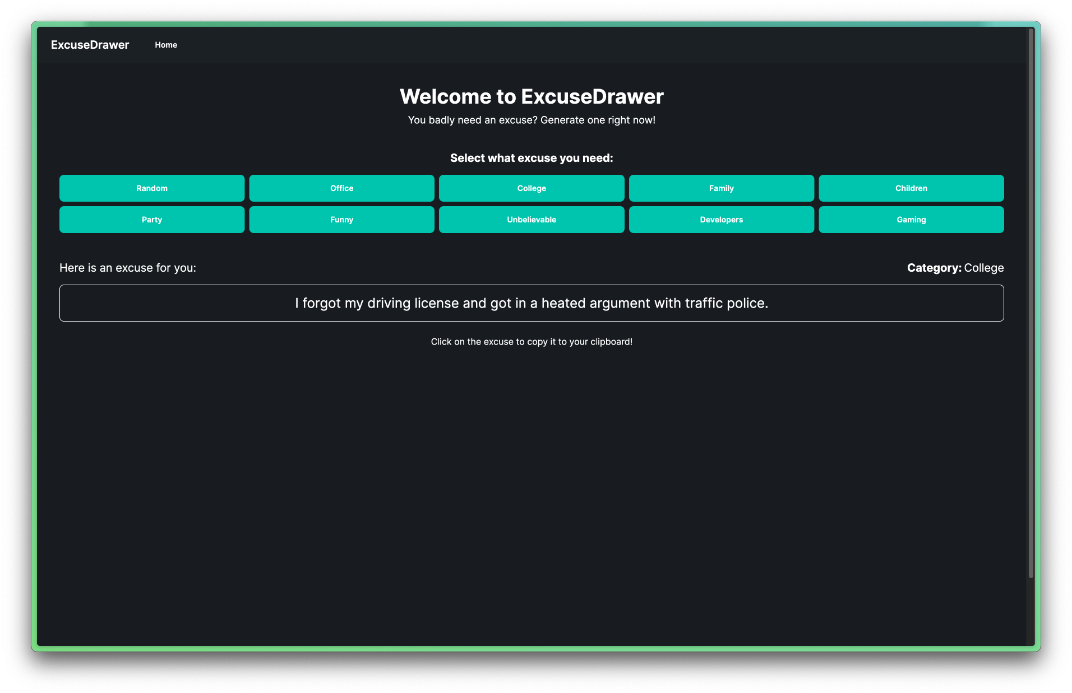Pick the Family excuse category
The width and height of the screenshot is (1072, 693).
(721, 188)
